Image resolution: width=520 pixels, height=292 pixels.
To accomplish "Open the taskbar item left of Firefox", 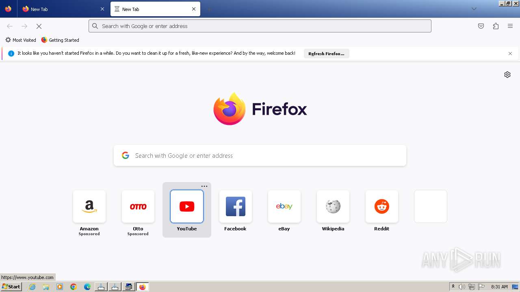I will [129, 287].
